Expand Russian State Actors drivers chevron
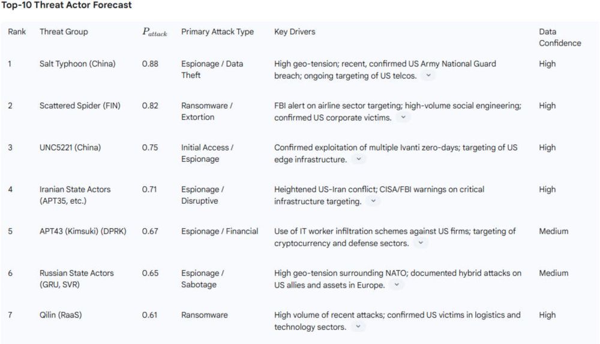This screenshot has width=600, height=344. click(397, 285)
